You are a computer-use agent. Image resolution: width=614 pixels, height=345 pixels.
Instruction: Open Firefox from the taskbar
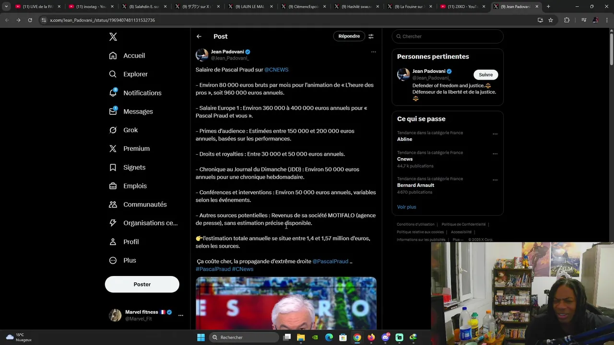(371, 337)
